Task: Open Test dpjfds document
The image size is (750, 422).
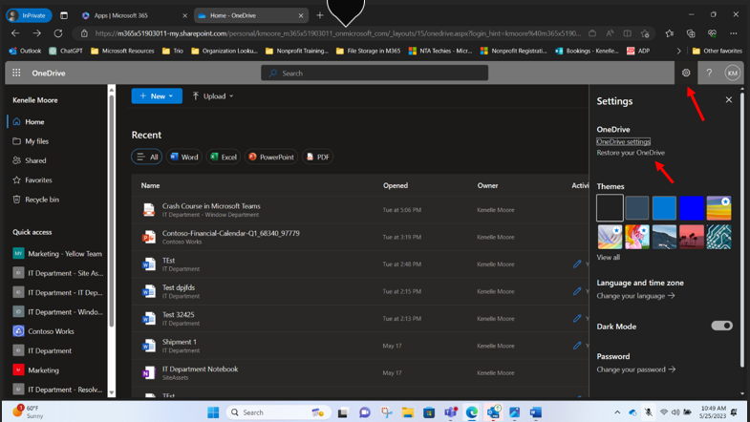Action: (x=178, y=287)
